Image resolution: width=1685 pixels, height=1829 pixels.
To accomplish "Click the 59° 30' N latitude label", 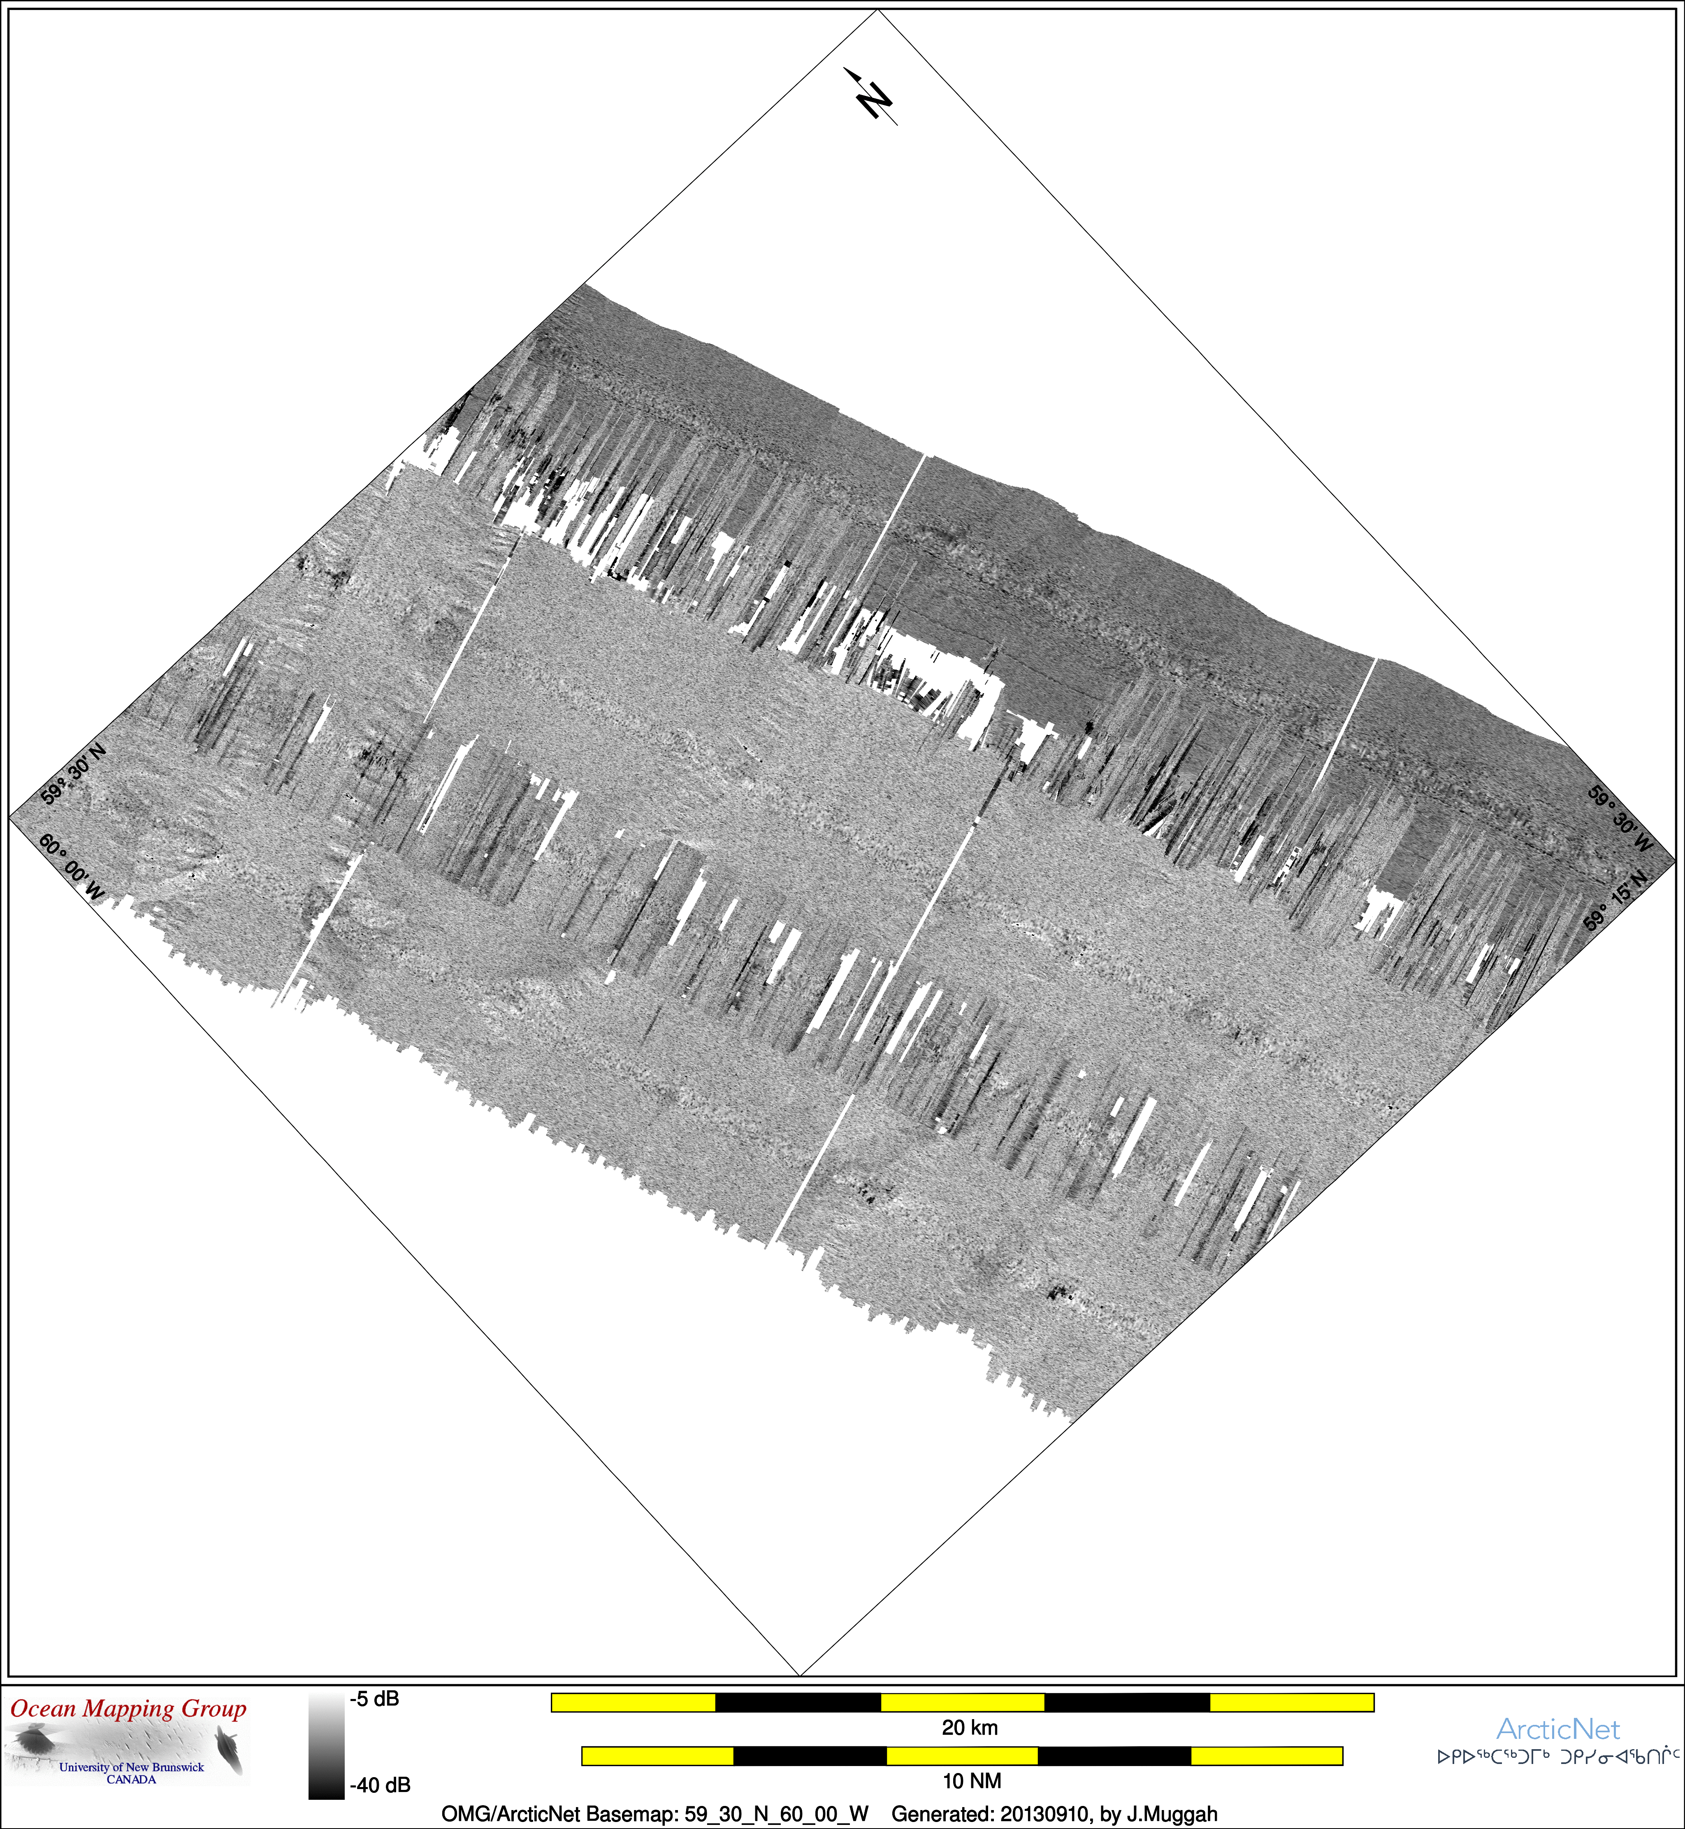I will (73, 775).
